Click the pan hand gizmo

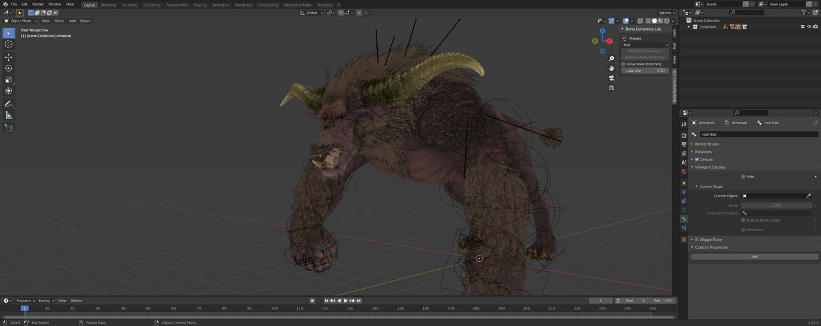point(612,68)
